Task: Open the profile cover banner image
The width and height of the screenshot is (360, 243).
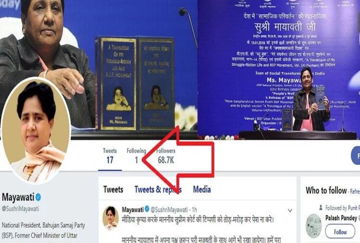Action: point(180,70)
